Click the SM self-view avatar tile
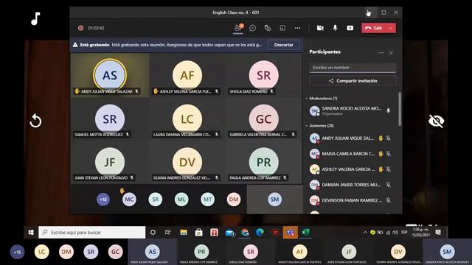The height and width of the screenshot is (265, 472). tap(274, 199)
